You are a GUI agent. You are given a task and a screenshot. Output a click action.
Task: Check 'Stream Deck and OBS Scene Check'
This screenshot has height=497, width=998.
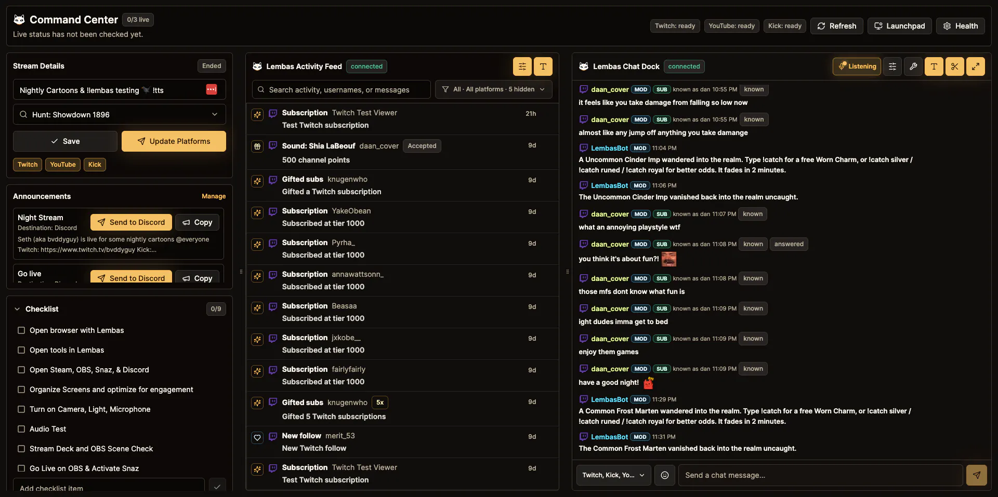click(21, 449)
